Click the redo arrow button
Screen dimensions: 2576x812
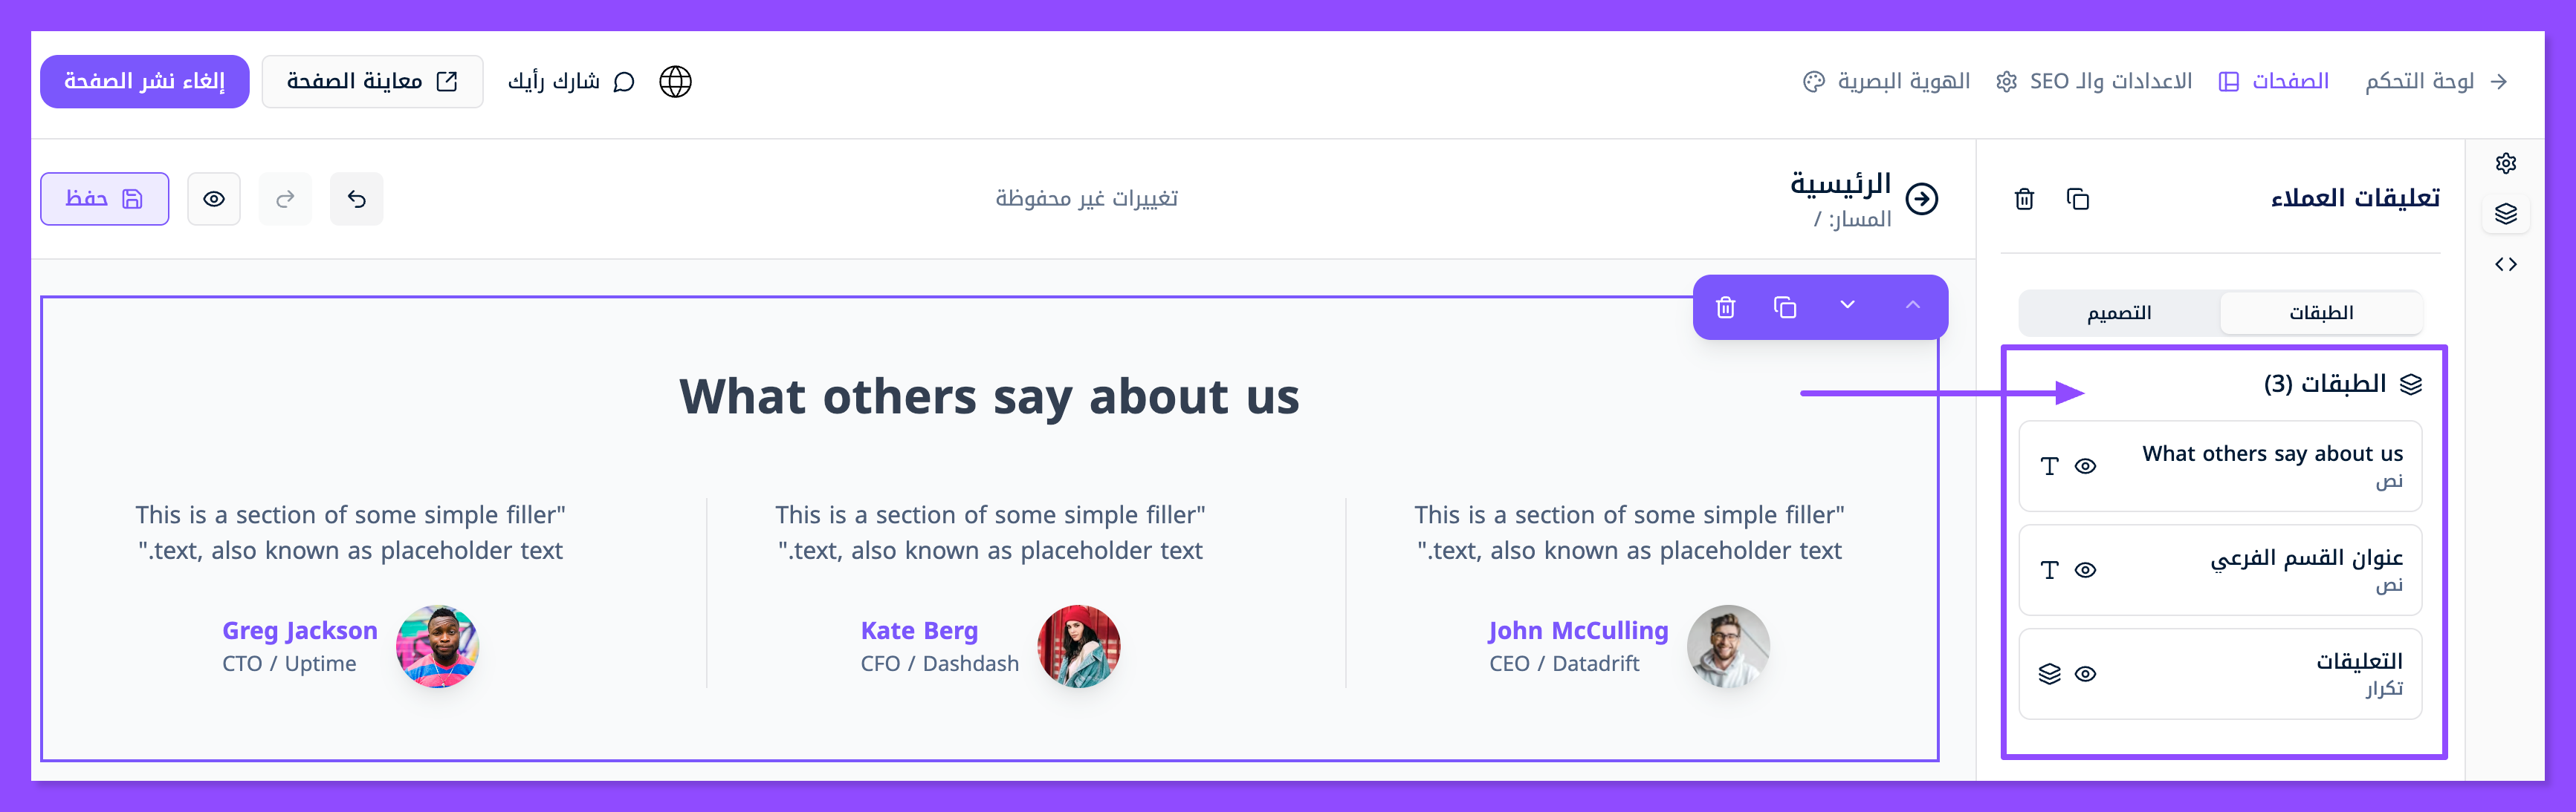pyautogui.click(x=285, y=199)
